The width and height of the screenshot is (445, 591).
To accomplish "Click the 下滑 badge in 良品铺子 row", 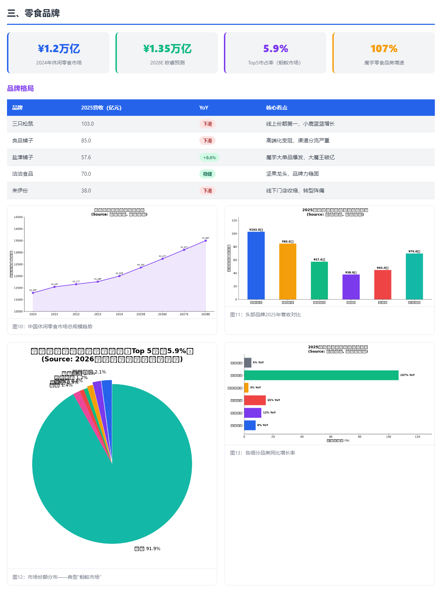I will click(x=207, y=141).
